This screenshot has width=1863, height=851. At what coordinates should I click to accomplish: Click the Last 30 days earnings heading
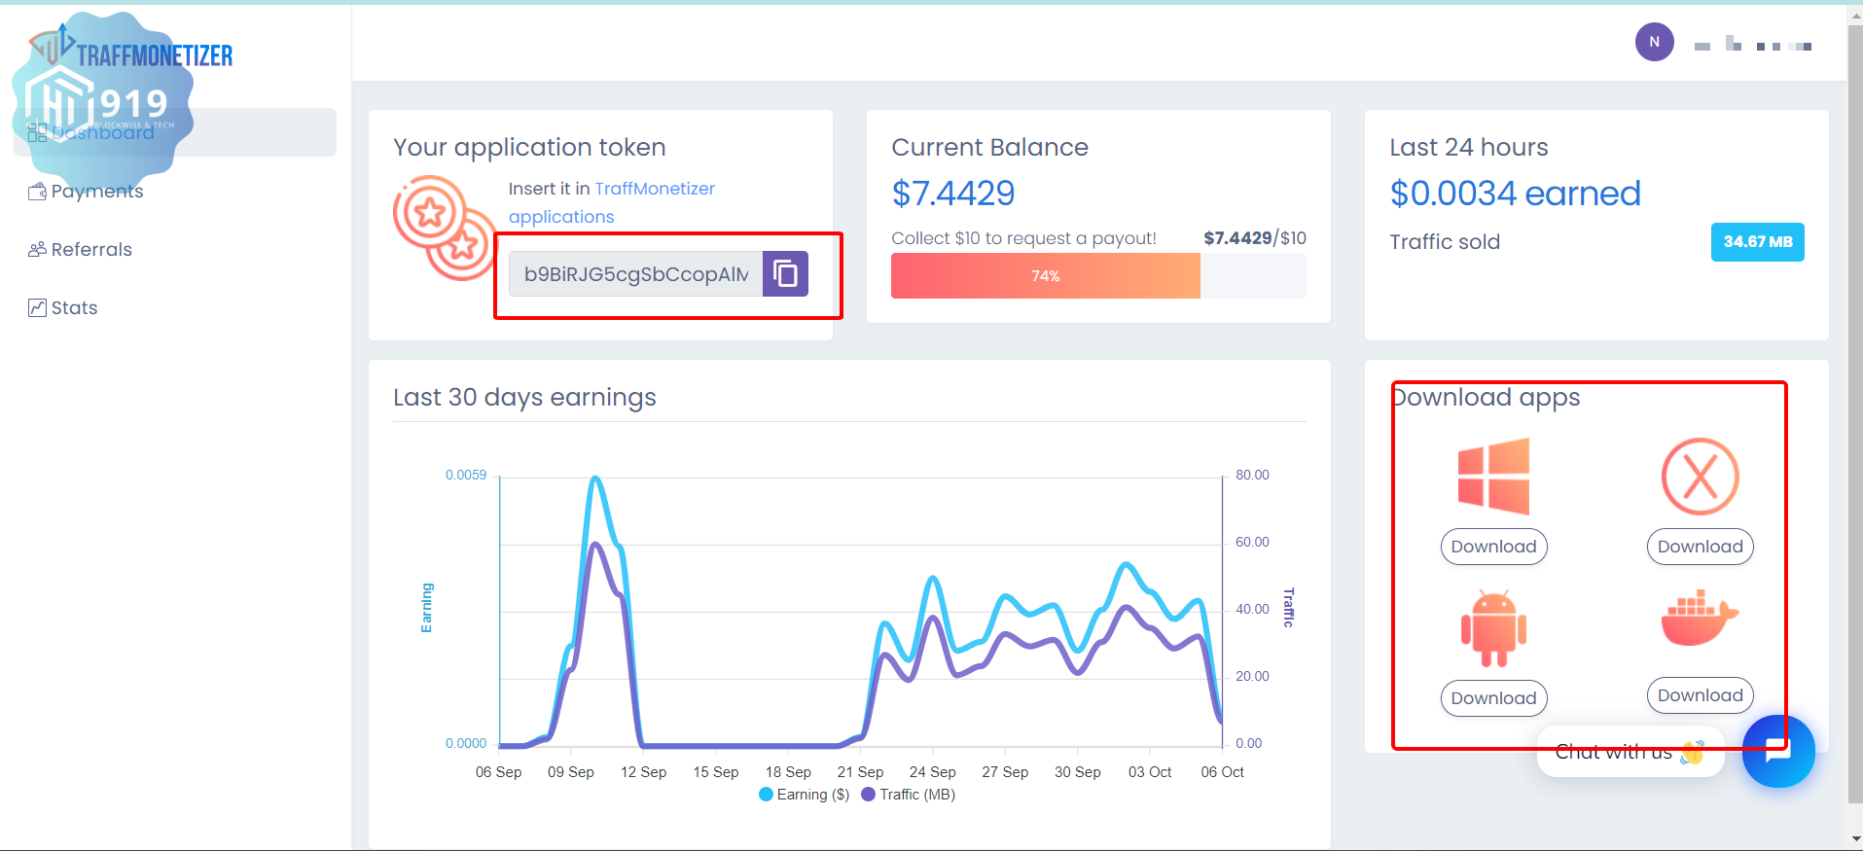click(524, 398)
